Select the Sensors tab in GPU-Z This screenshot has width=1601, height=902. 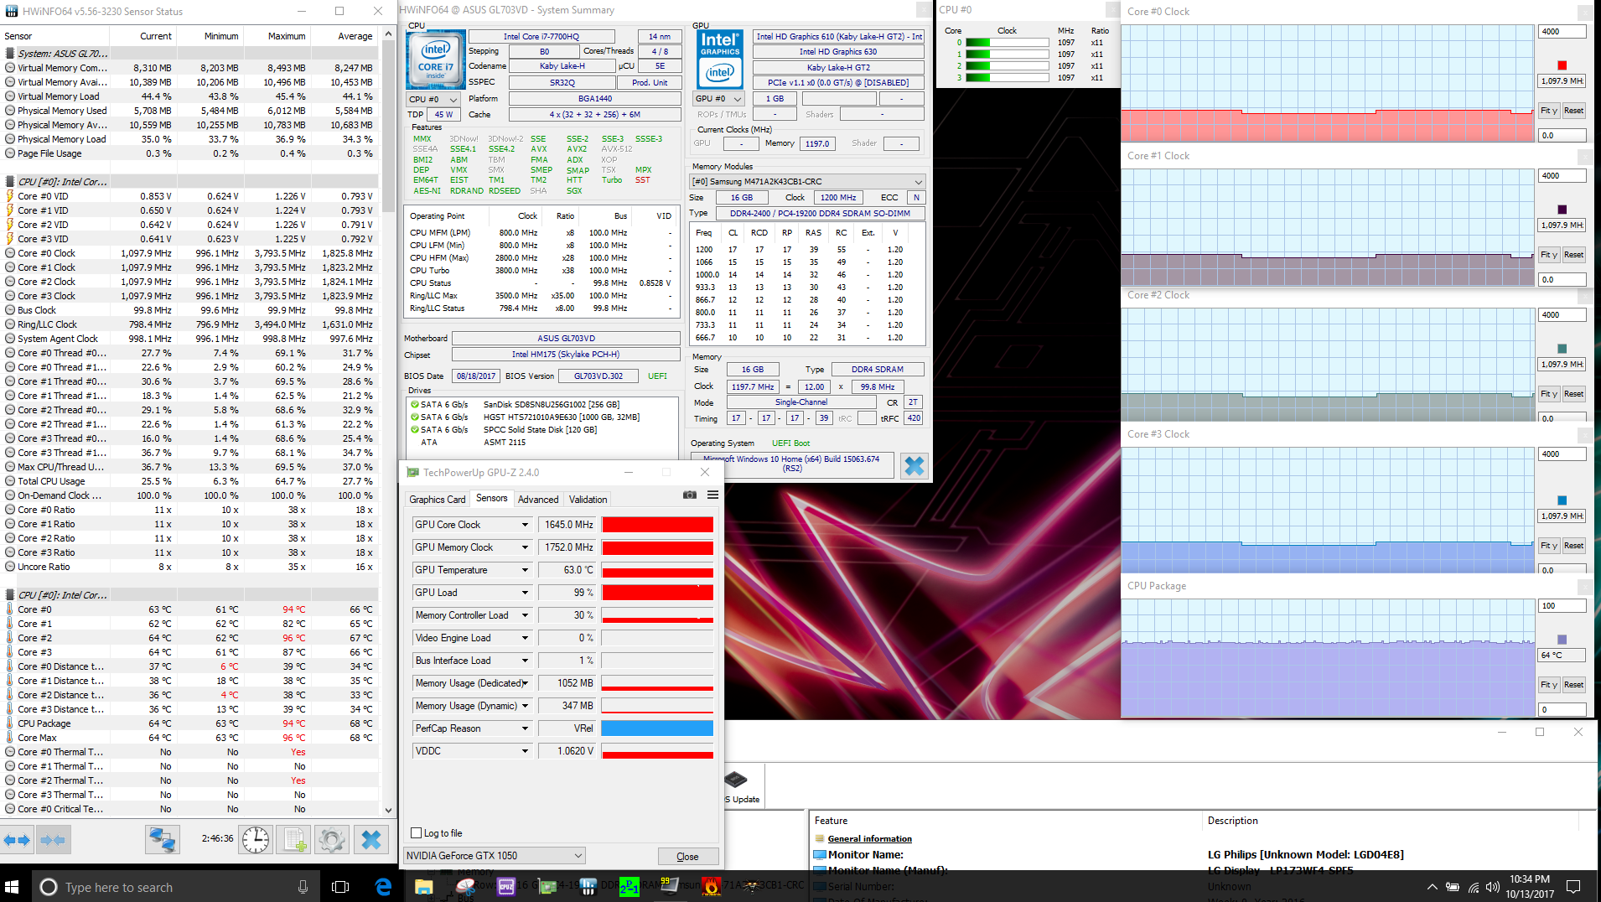pyautogui.click(x=492, y=498)
